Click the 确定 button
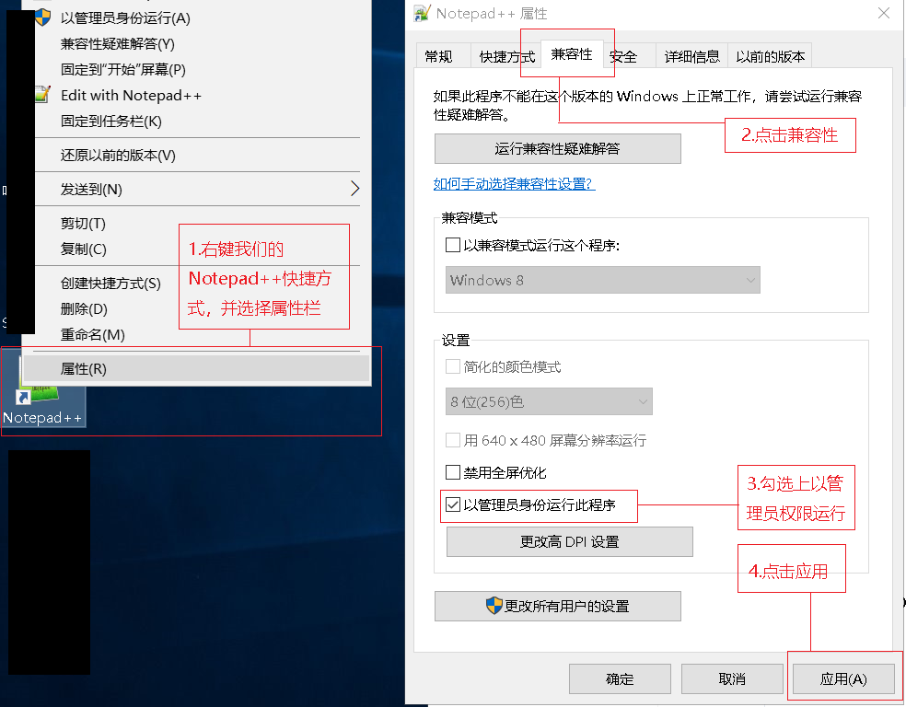 pyautogui.click(x=620, y=678)
